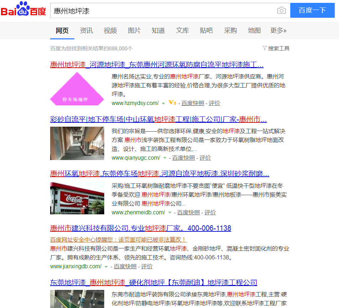Click the www.hzmydsy.com/ URL text
This screenshot has height=308, width=339.
click(135, 103)
